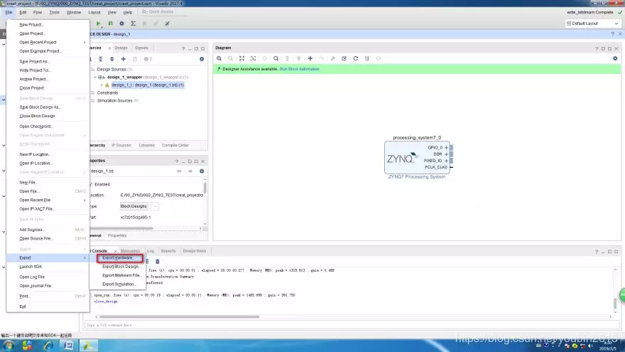Click the Diagram panel help question mark
The height and width of the screenshot is (352, 625).
pos(597,48)
